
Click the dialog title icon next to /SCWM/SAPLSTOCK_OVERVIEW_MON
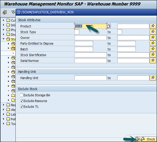tap(19, 12)
